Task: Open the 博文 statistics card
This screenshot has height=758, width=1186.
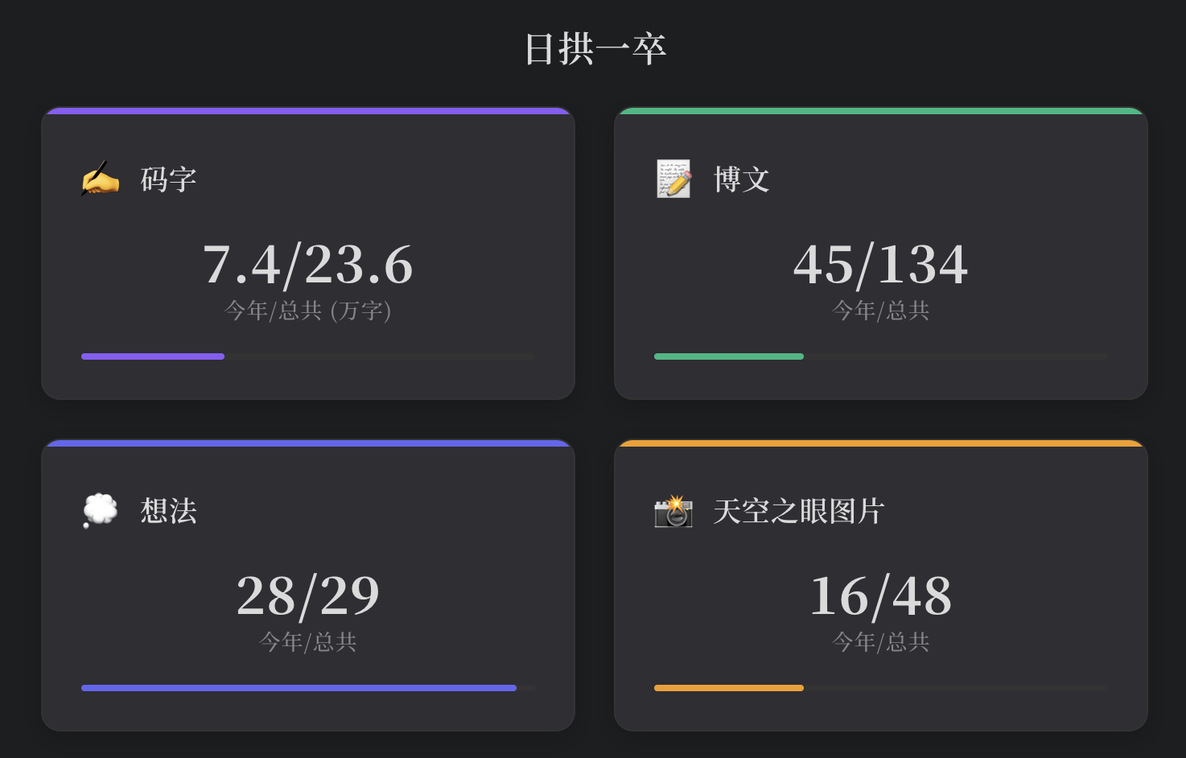Action: (879, 253)
